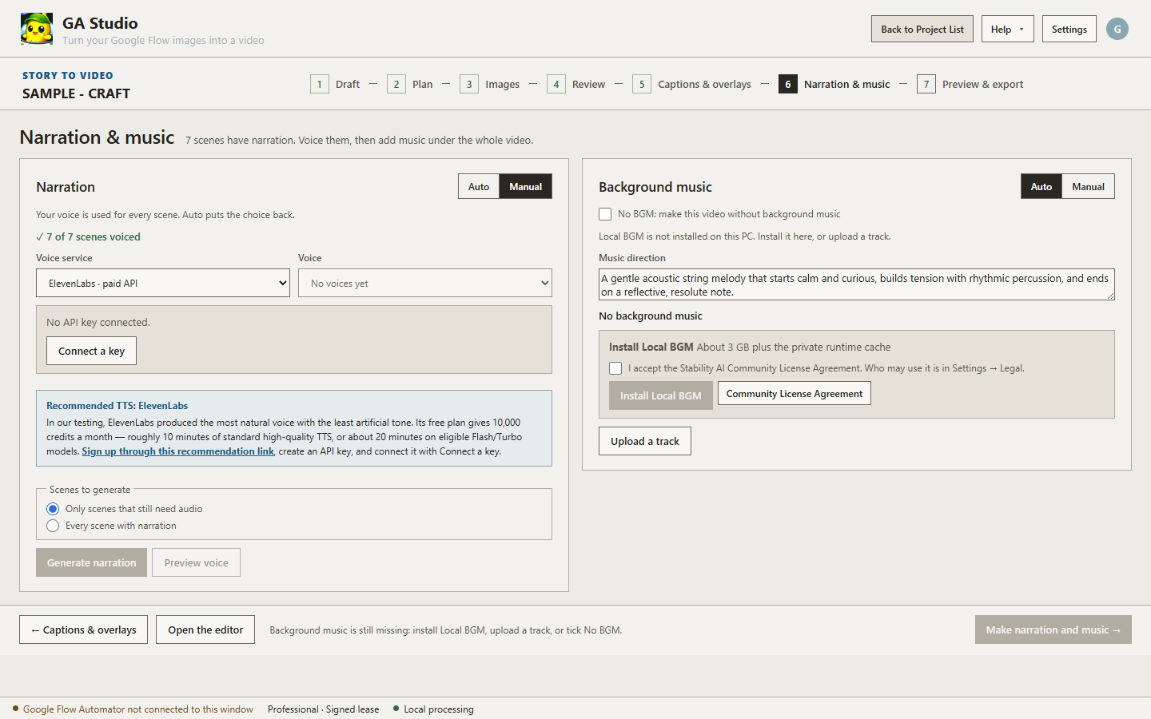Click the GA Studio duck logo
The width and height of the screenshot is (1151, 719).
pyautogui.click(x=37, y=29)
